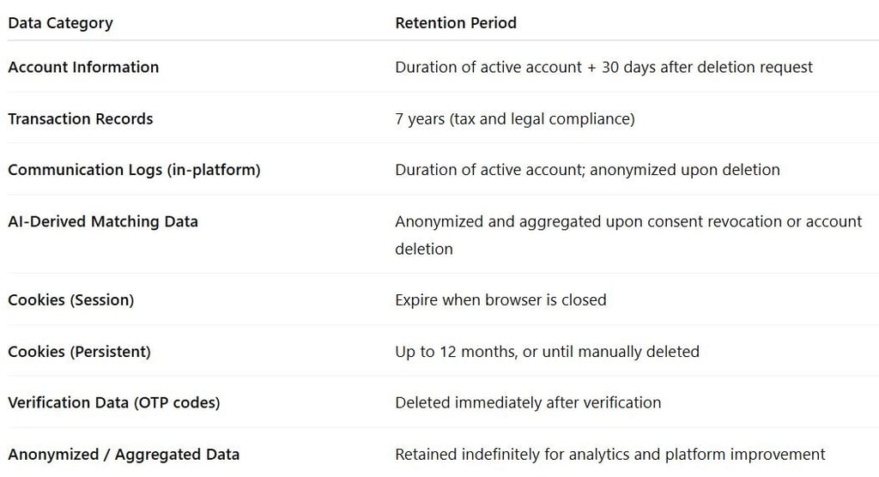Select the Cookies (Session) row label
Viewport: 879px width, 477px height.
[71, 300]
